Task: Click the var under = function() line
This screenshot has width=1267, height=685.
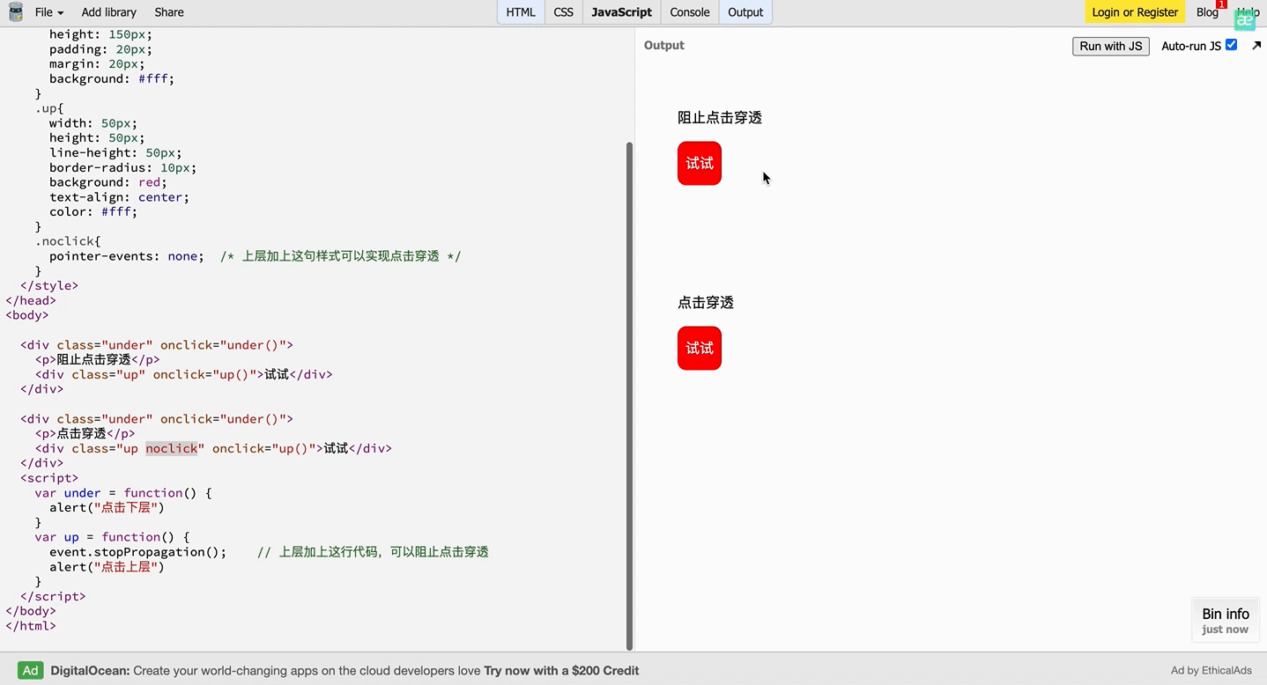Action: (x=123, y=493)
